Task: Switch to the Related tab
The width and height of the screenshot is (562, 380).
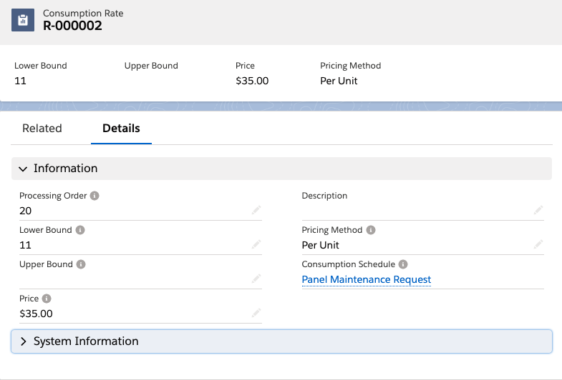Action: [42, 129]
